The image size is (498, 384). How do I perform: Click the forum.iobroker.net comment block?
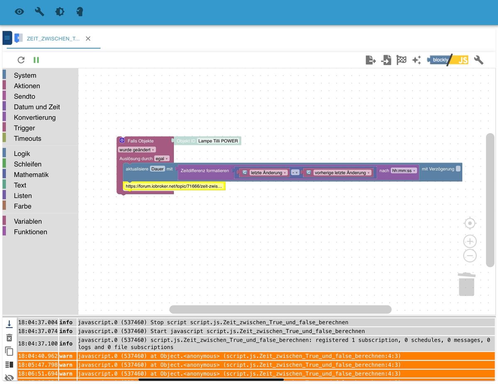click(x=174, y=186)
